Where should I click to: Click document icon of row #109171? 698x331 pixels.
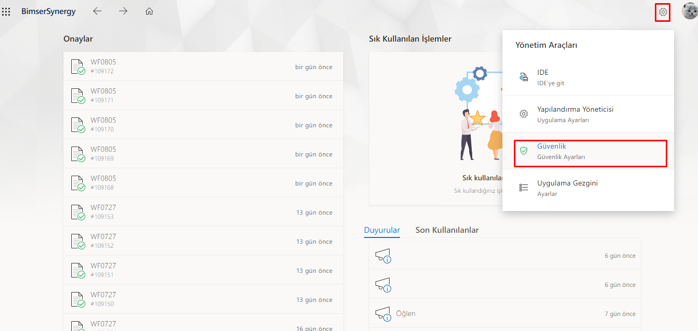tap(78, 96)
